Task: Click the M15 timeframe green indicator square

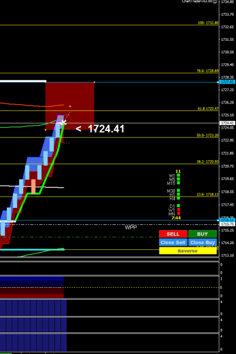Action: 178,182
